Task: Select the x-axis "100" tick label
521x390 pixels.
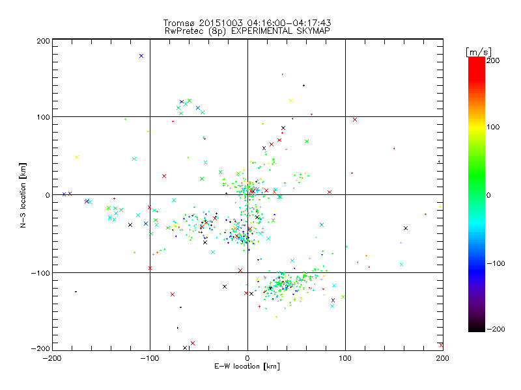Action: pyautogui.click(x=345, y=358)
